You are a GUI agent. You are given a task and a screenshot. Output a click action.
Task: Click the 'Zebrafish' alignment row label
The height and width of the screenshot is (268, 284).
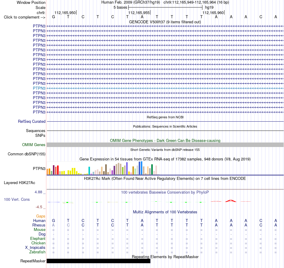(37, 252)
